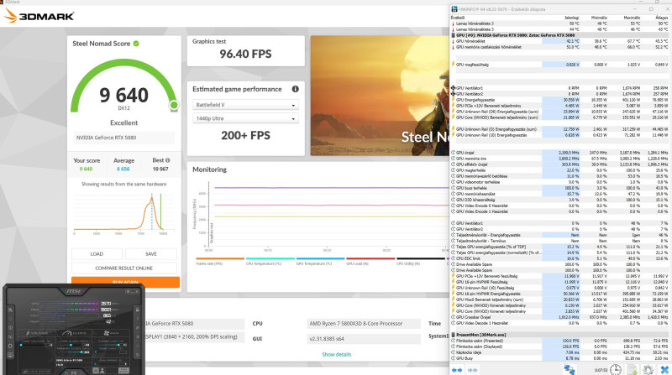Image resolution: width=672 pixels, height=375 pixels.
Task: Open the network remote monitoring icon in HWiNFO
Action: pos(570,369)
